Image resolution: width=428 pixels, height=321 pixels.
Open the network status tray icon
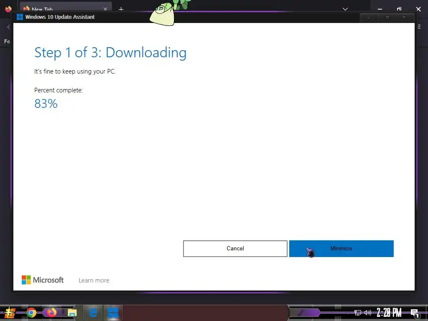click(358, 313)
